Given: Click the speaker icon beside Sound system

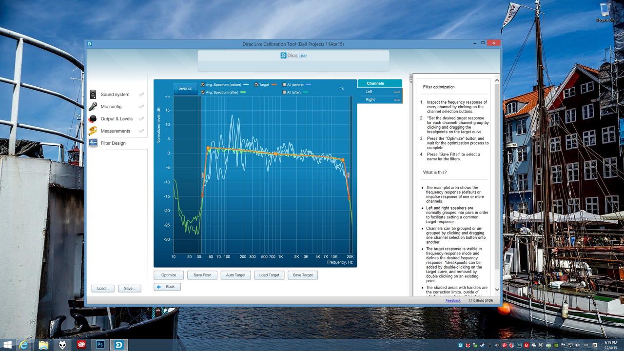Looking at the screenshot, I should (x=93, y=95).
